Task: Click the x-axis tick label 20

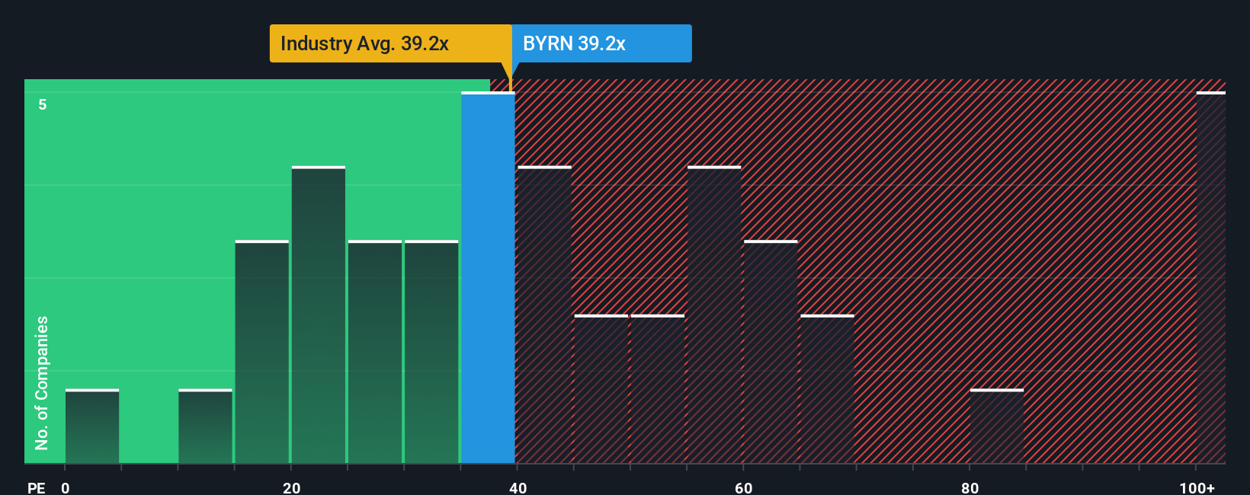Action: tap(291, 488)
